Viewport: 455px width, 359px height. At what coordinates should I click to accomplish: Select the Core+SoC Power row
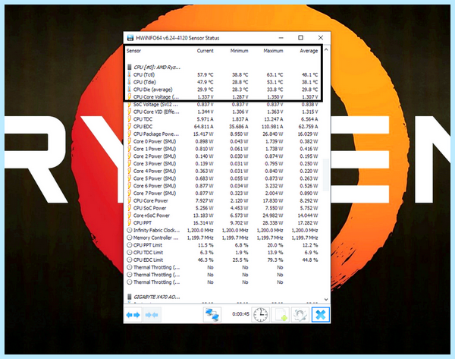[x=223, y=216]
